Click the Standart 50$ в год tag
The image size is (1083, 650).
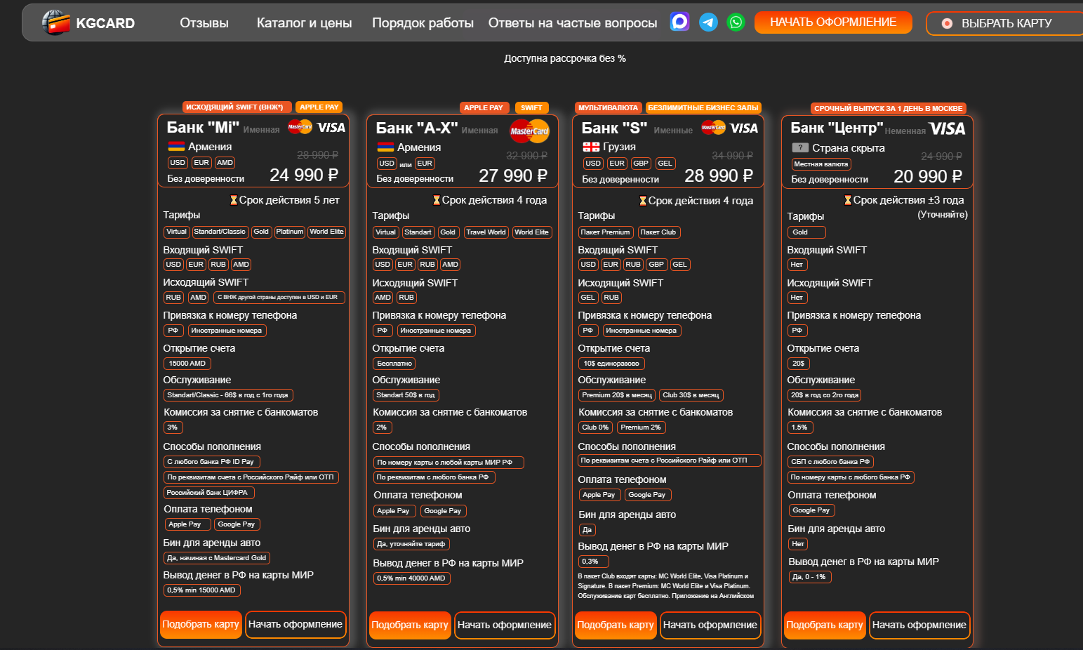pyautogui.click(x=406, y=395)
